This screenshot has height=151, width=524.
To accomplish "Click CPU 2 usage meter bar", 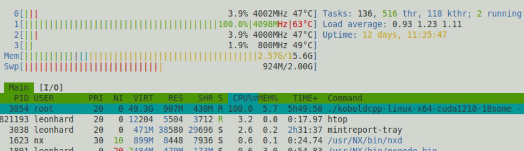I will [x=165, y=35].
